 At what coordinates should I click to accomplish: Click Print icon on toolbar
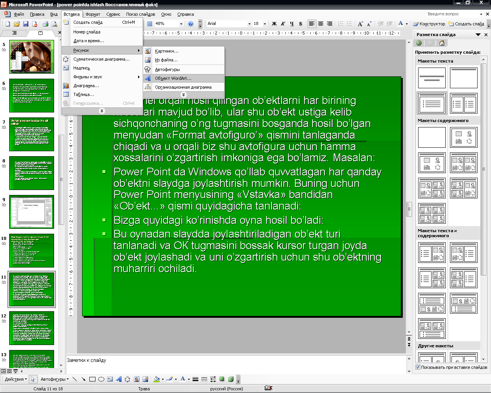pos(45,24)
